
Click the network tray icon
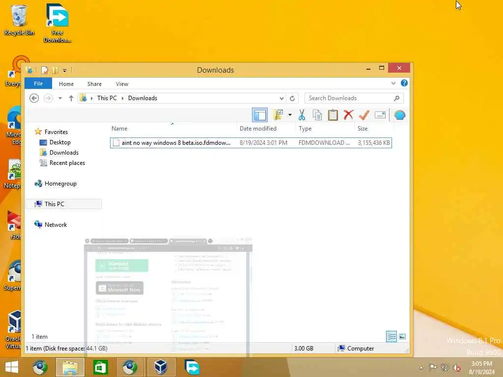[x=445, y=367]
